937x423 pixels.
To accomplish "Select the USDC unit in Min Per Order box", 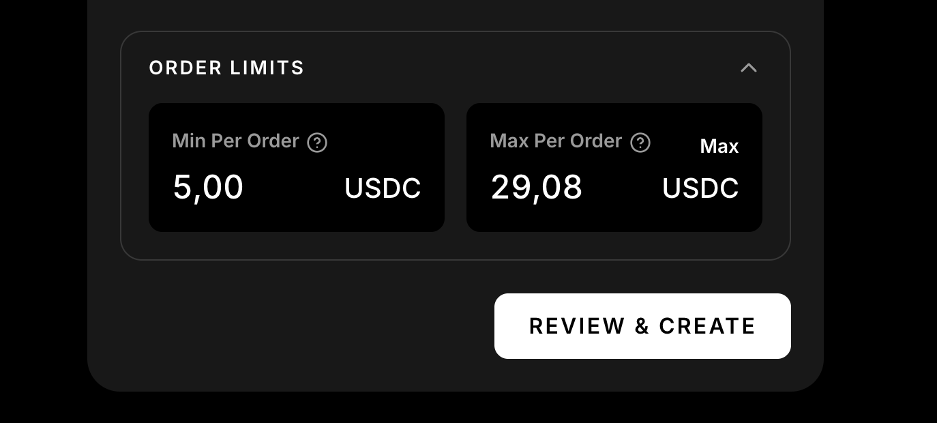I will coord(383,188).
